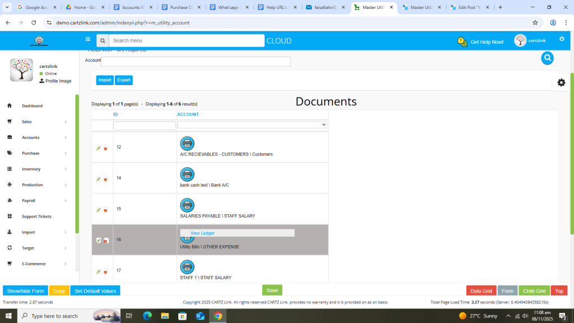Select the View Ledger menu option
The width and height of the screenshot is (574, 323).
[x=202, y=233]
